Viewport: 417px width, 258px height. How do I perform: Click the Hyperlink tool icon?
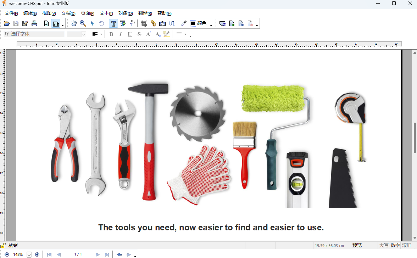(x=153, y=23)
